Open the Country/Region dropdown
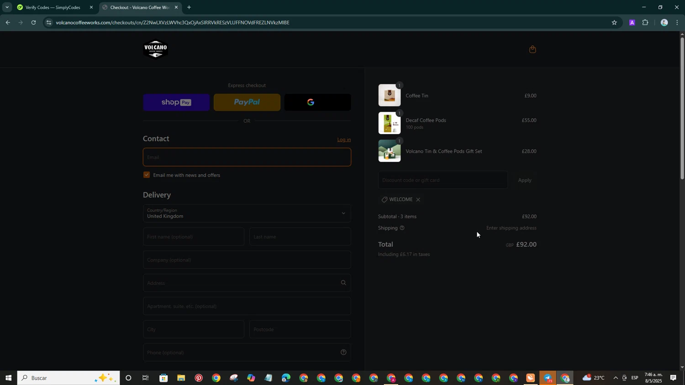The width and height of the screenshot is (685, 385). pyautogui.click(x=247, y=213)
